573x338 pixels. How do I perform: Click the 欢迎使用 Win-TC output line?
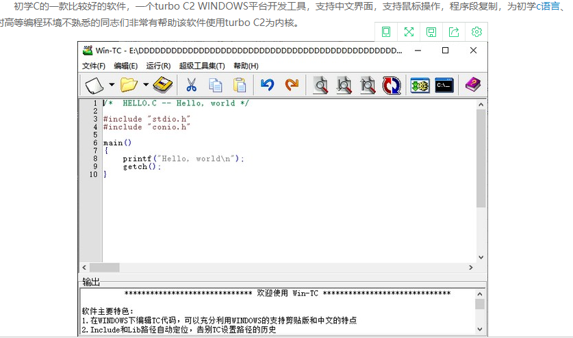click(x=288, y=293)
